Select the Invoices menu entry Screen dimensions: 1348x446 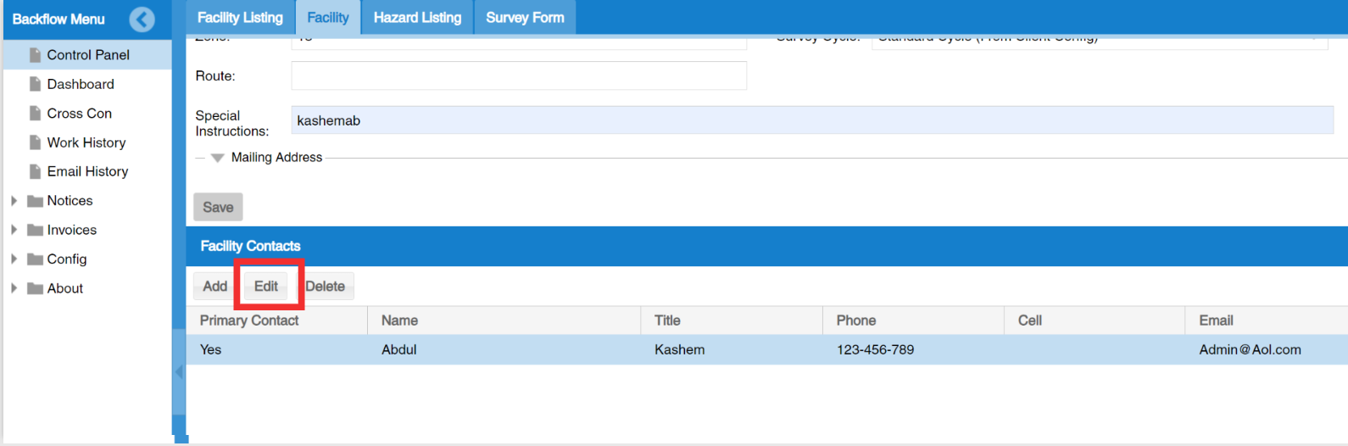pos(72,230)
